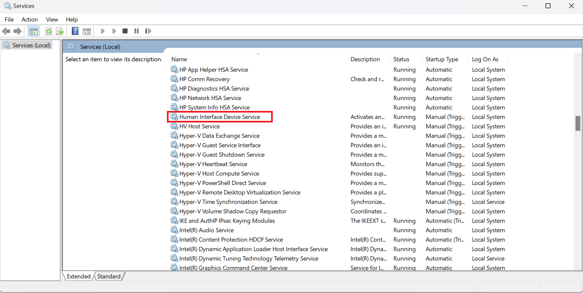Click the 'Monitors th...' description cell
Viewport: 583px width, 293px height.
click(x=368, y=164)
